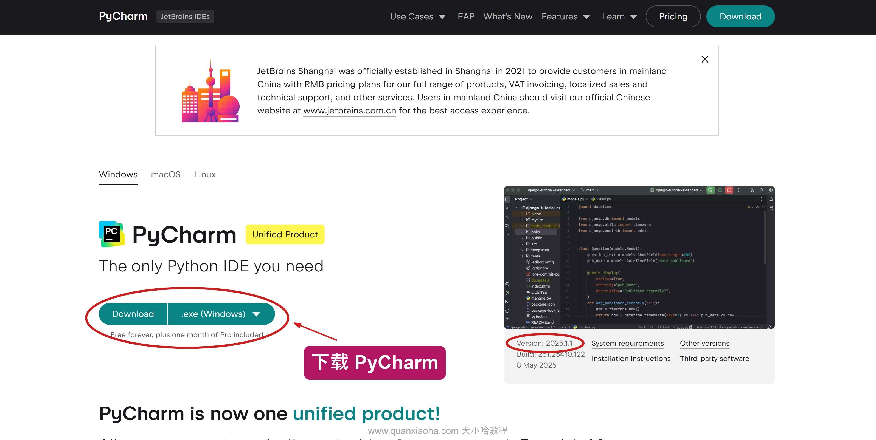Open the EAP page

pyautogui.click(x=466, y=16)
